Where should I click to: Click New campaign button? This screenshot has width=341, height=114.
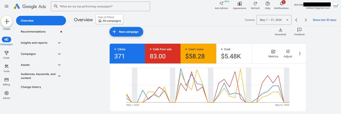tap(126, 32)
